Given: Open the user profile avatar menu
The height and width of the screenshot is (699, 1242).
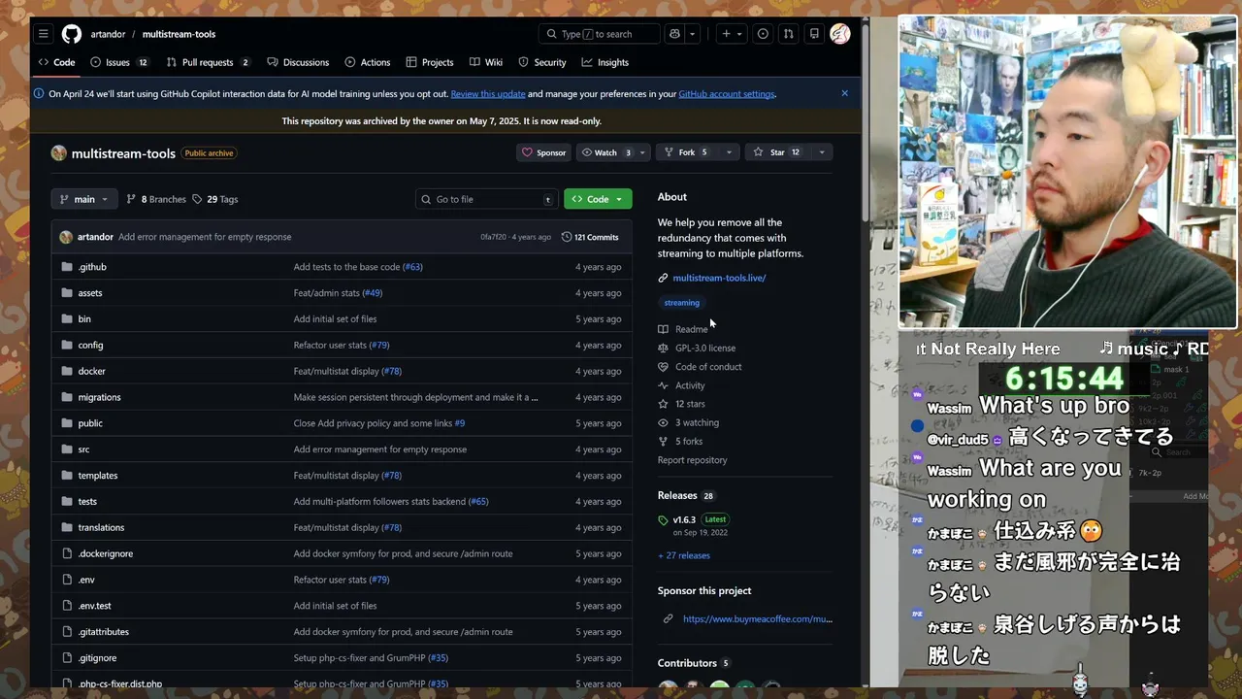Looking at the screenshot, I should pyautogui.click(x=840, y=34).
